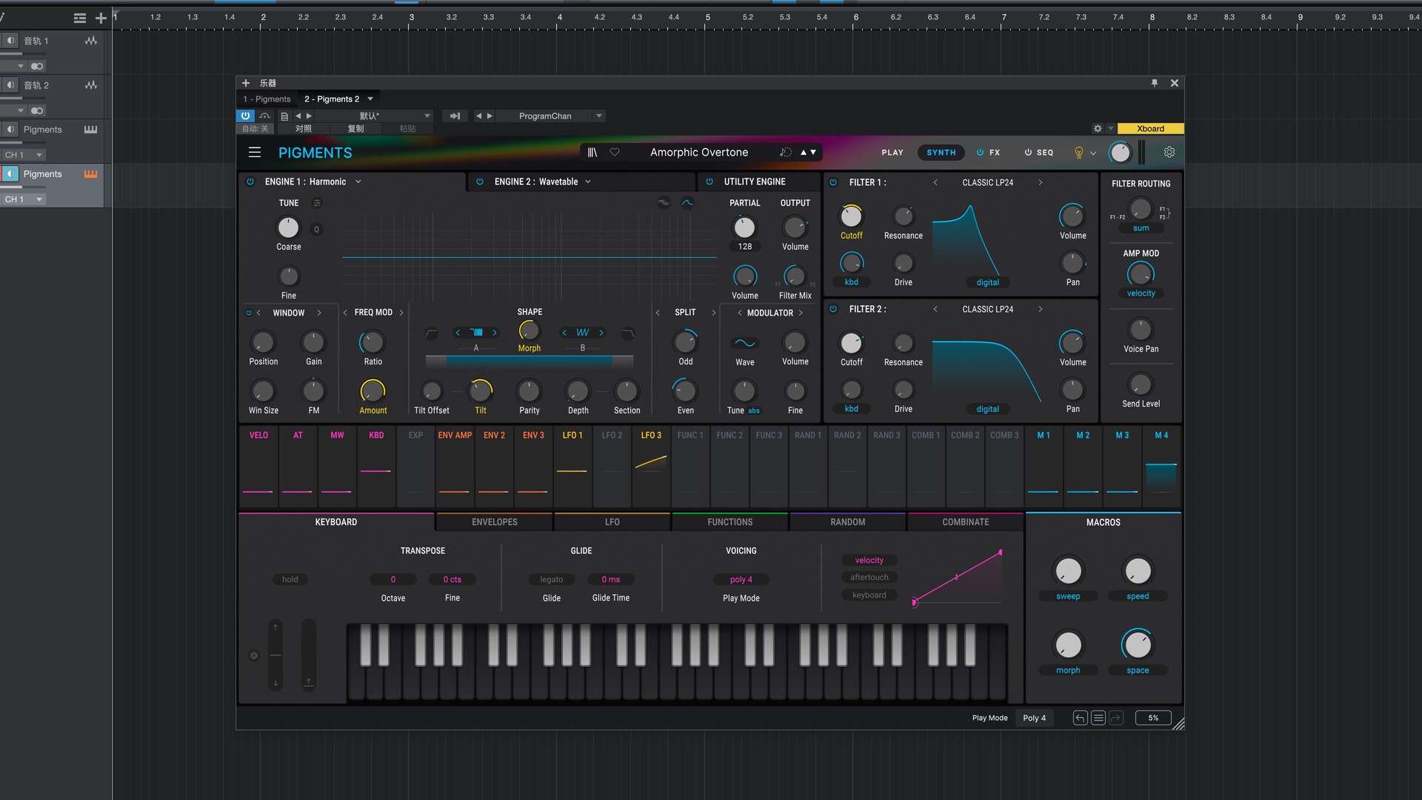Click the preset document icon in host toolbar

(x=284, y=116)
